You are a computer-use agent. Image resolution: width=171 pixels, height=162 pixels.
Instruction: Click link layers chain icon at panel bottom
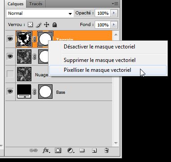click(x=33, y=150)
